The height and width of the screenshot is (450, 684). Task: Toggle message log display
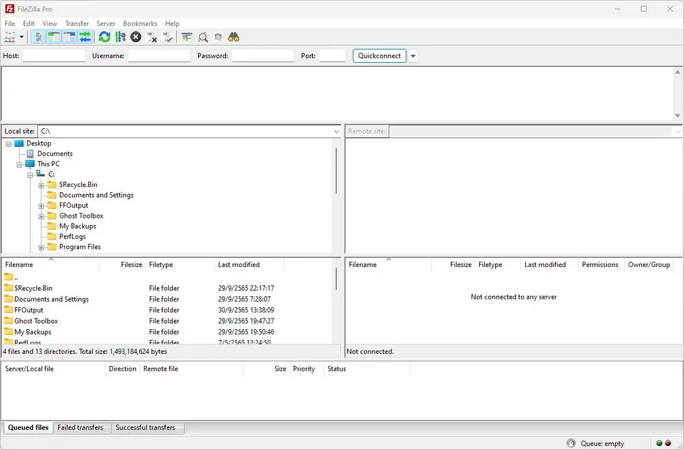38,37
